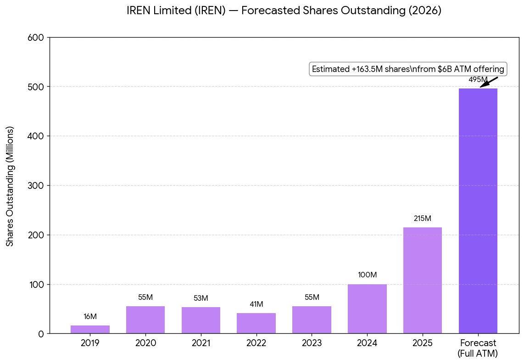Click the 0 y-axis tick label
The width and height of the screenshot is (524, 364).
pos(41,334)
